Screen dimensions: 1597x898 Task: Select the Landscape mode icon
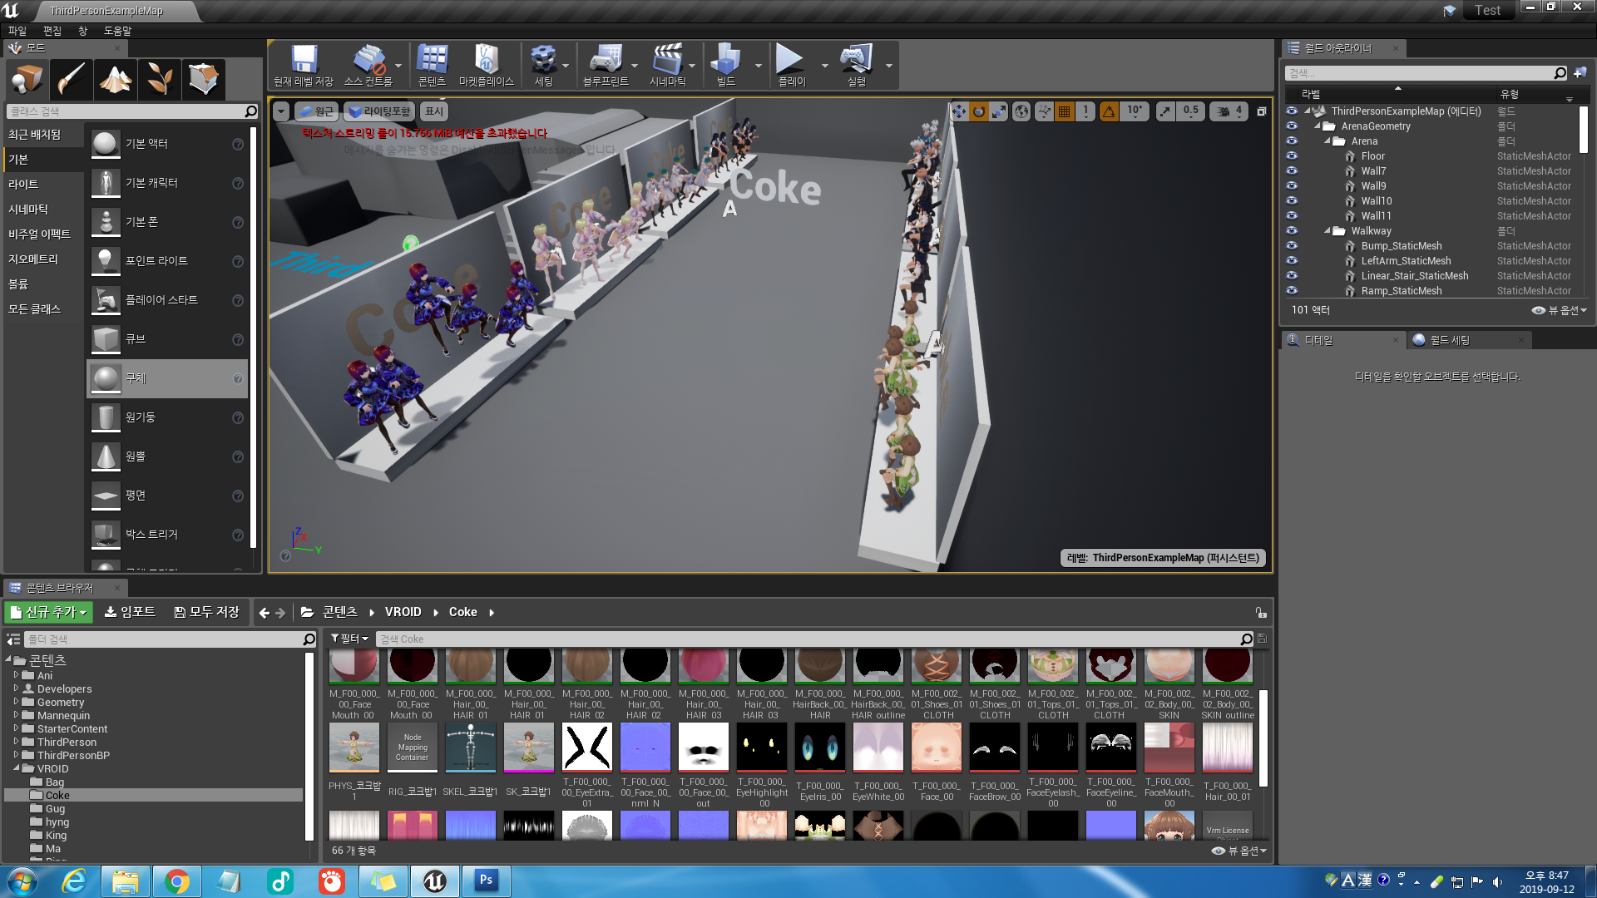tap(116, 80)
